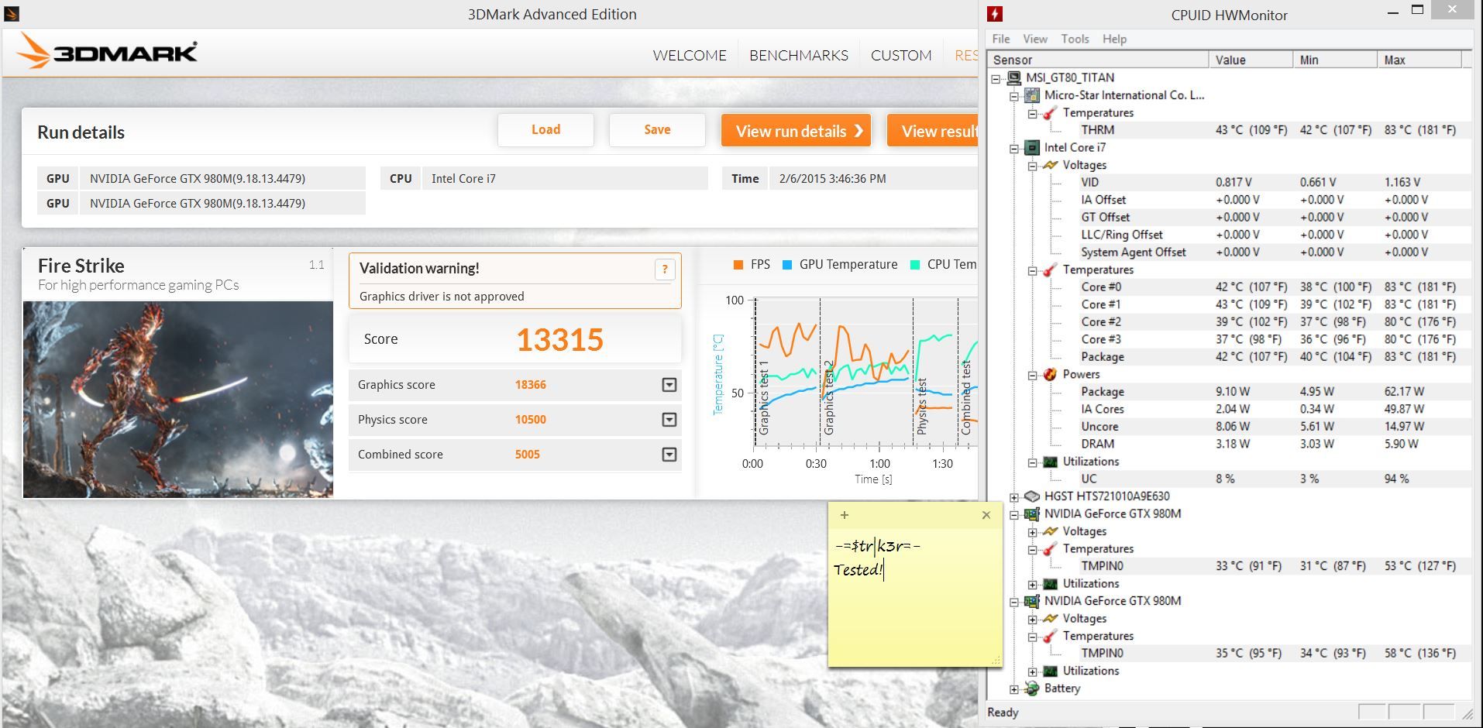Click the Powers flame icon
Image resolution: width=1483 pixels, height=728 pixels.
1051,374
